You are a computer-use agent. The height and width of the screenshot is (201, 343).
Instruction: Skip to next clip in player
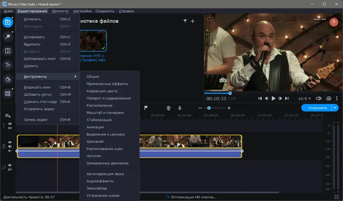coord(287,99)
